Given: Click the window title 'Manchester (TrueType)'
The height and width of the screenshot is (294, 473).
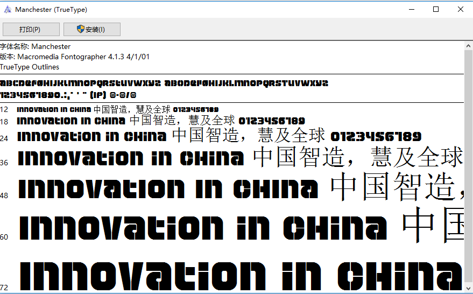Looking at the screenshot, I should [x=51, y=10].
